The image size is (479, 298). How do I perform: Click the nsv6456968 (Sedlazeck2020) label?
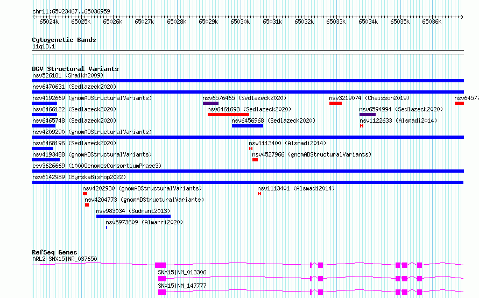tap(273, 120)
